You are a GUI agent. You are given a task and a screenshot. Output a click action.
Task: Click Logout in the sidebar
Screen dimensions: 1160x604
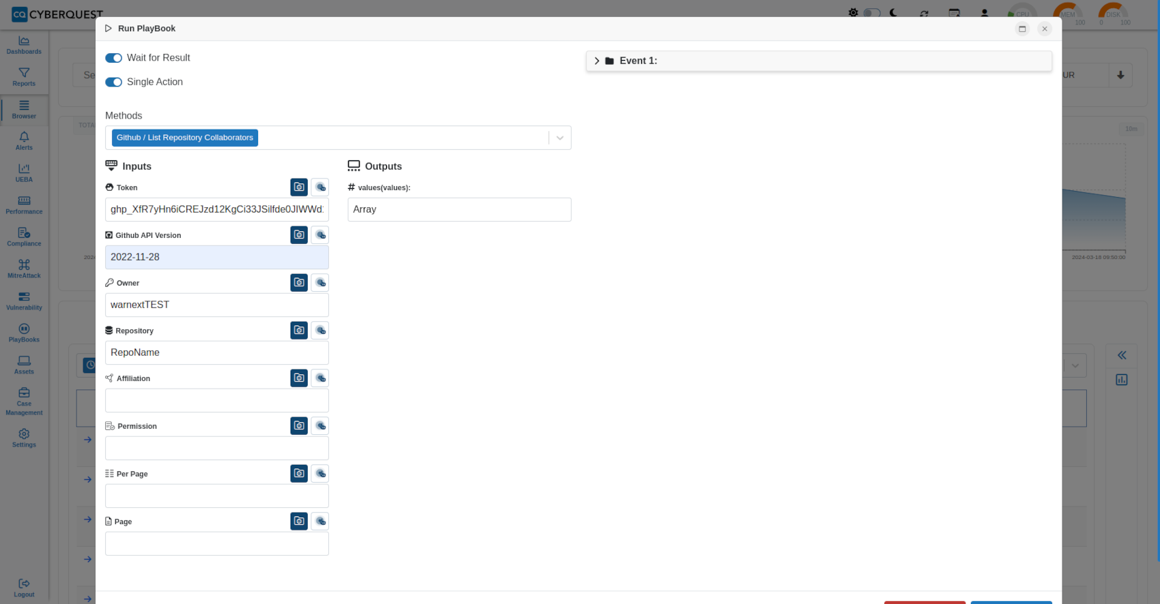[x=24, y=588]
